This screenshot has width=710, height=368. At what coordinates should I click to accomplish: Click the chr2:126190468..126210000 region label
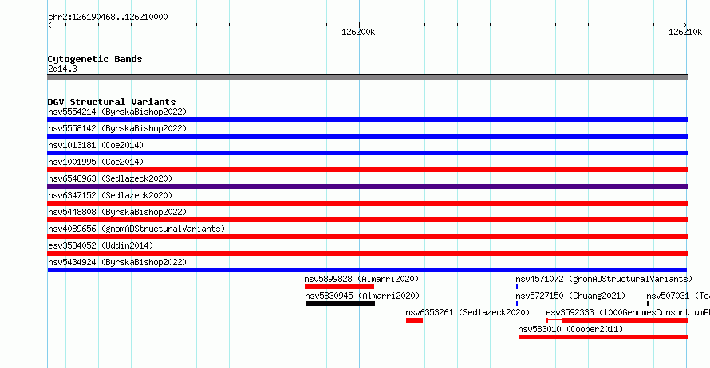(108, 17)
